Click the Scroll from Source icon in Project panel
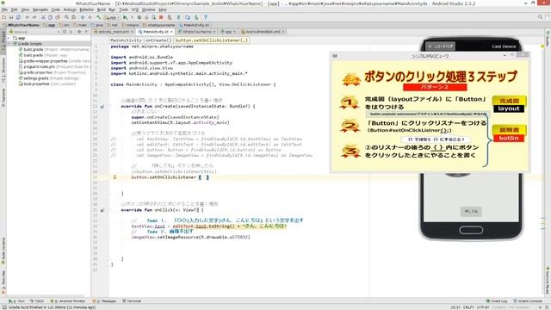551x310 pixels. pyautogui.click(x=65, y=32)
